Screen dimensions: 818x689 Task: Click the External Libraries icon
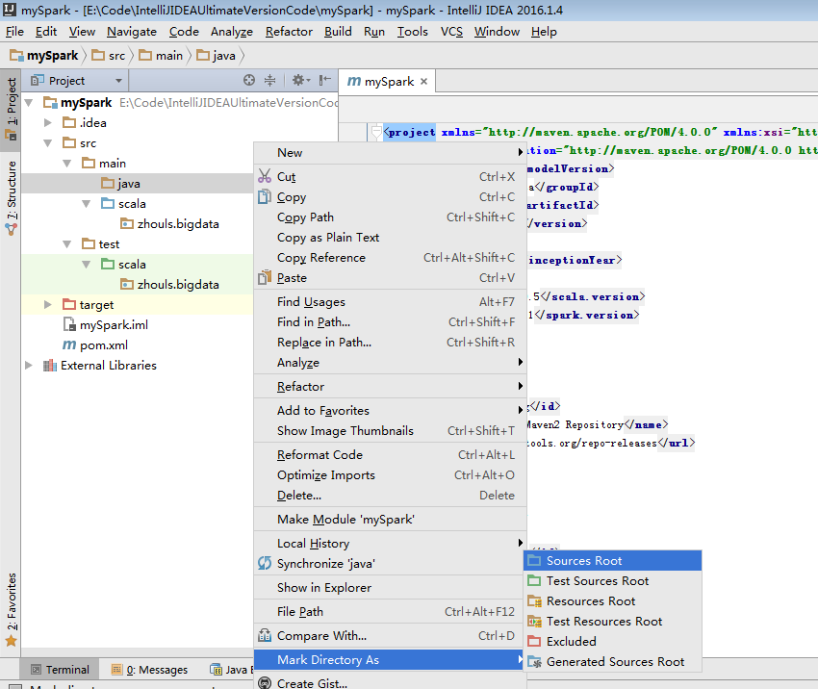coord(49,365)
